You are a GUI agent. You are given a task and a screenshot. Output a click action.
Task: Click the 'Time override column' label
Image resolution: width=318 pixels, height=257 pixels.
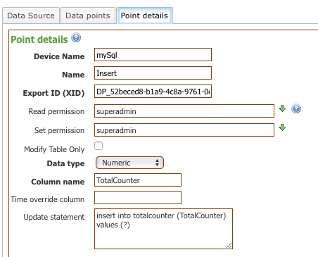[48, 199]
